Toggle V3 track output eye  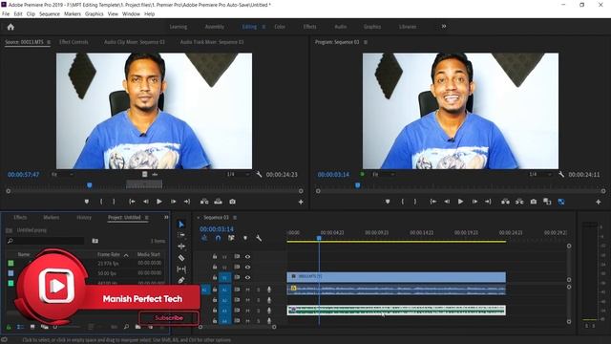point(247,257)
